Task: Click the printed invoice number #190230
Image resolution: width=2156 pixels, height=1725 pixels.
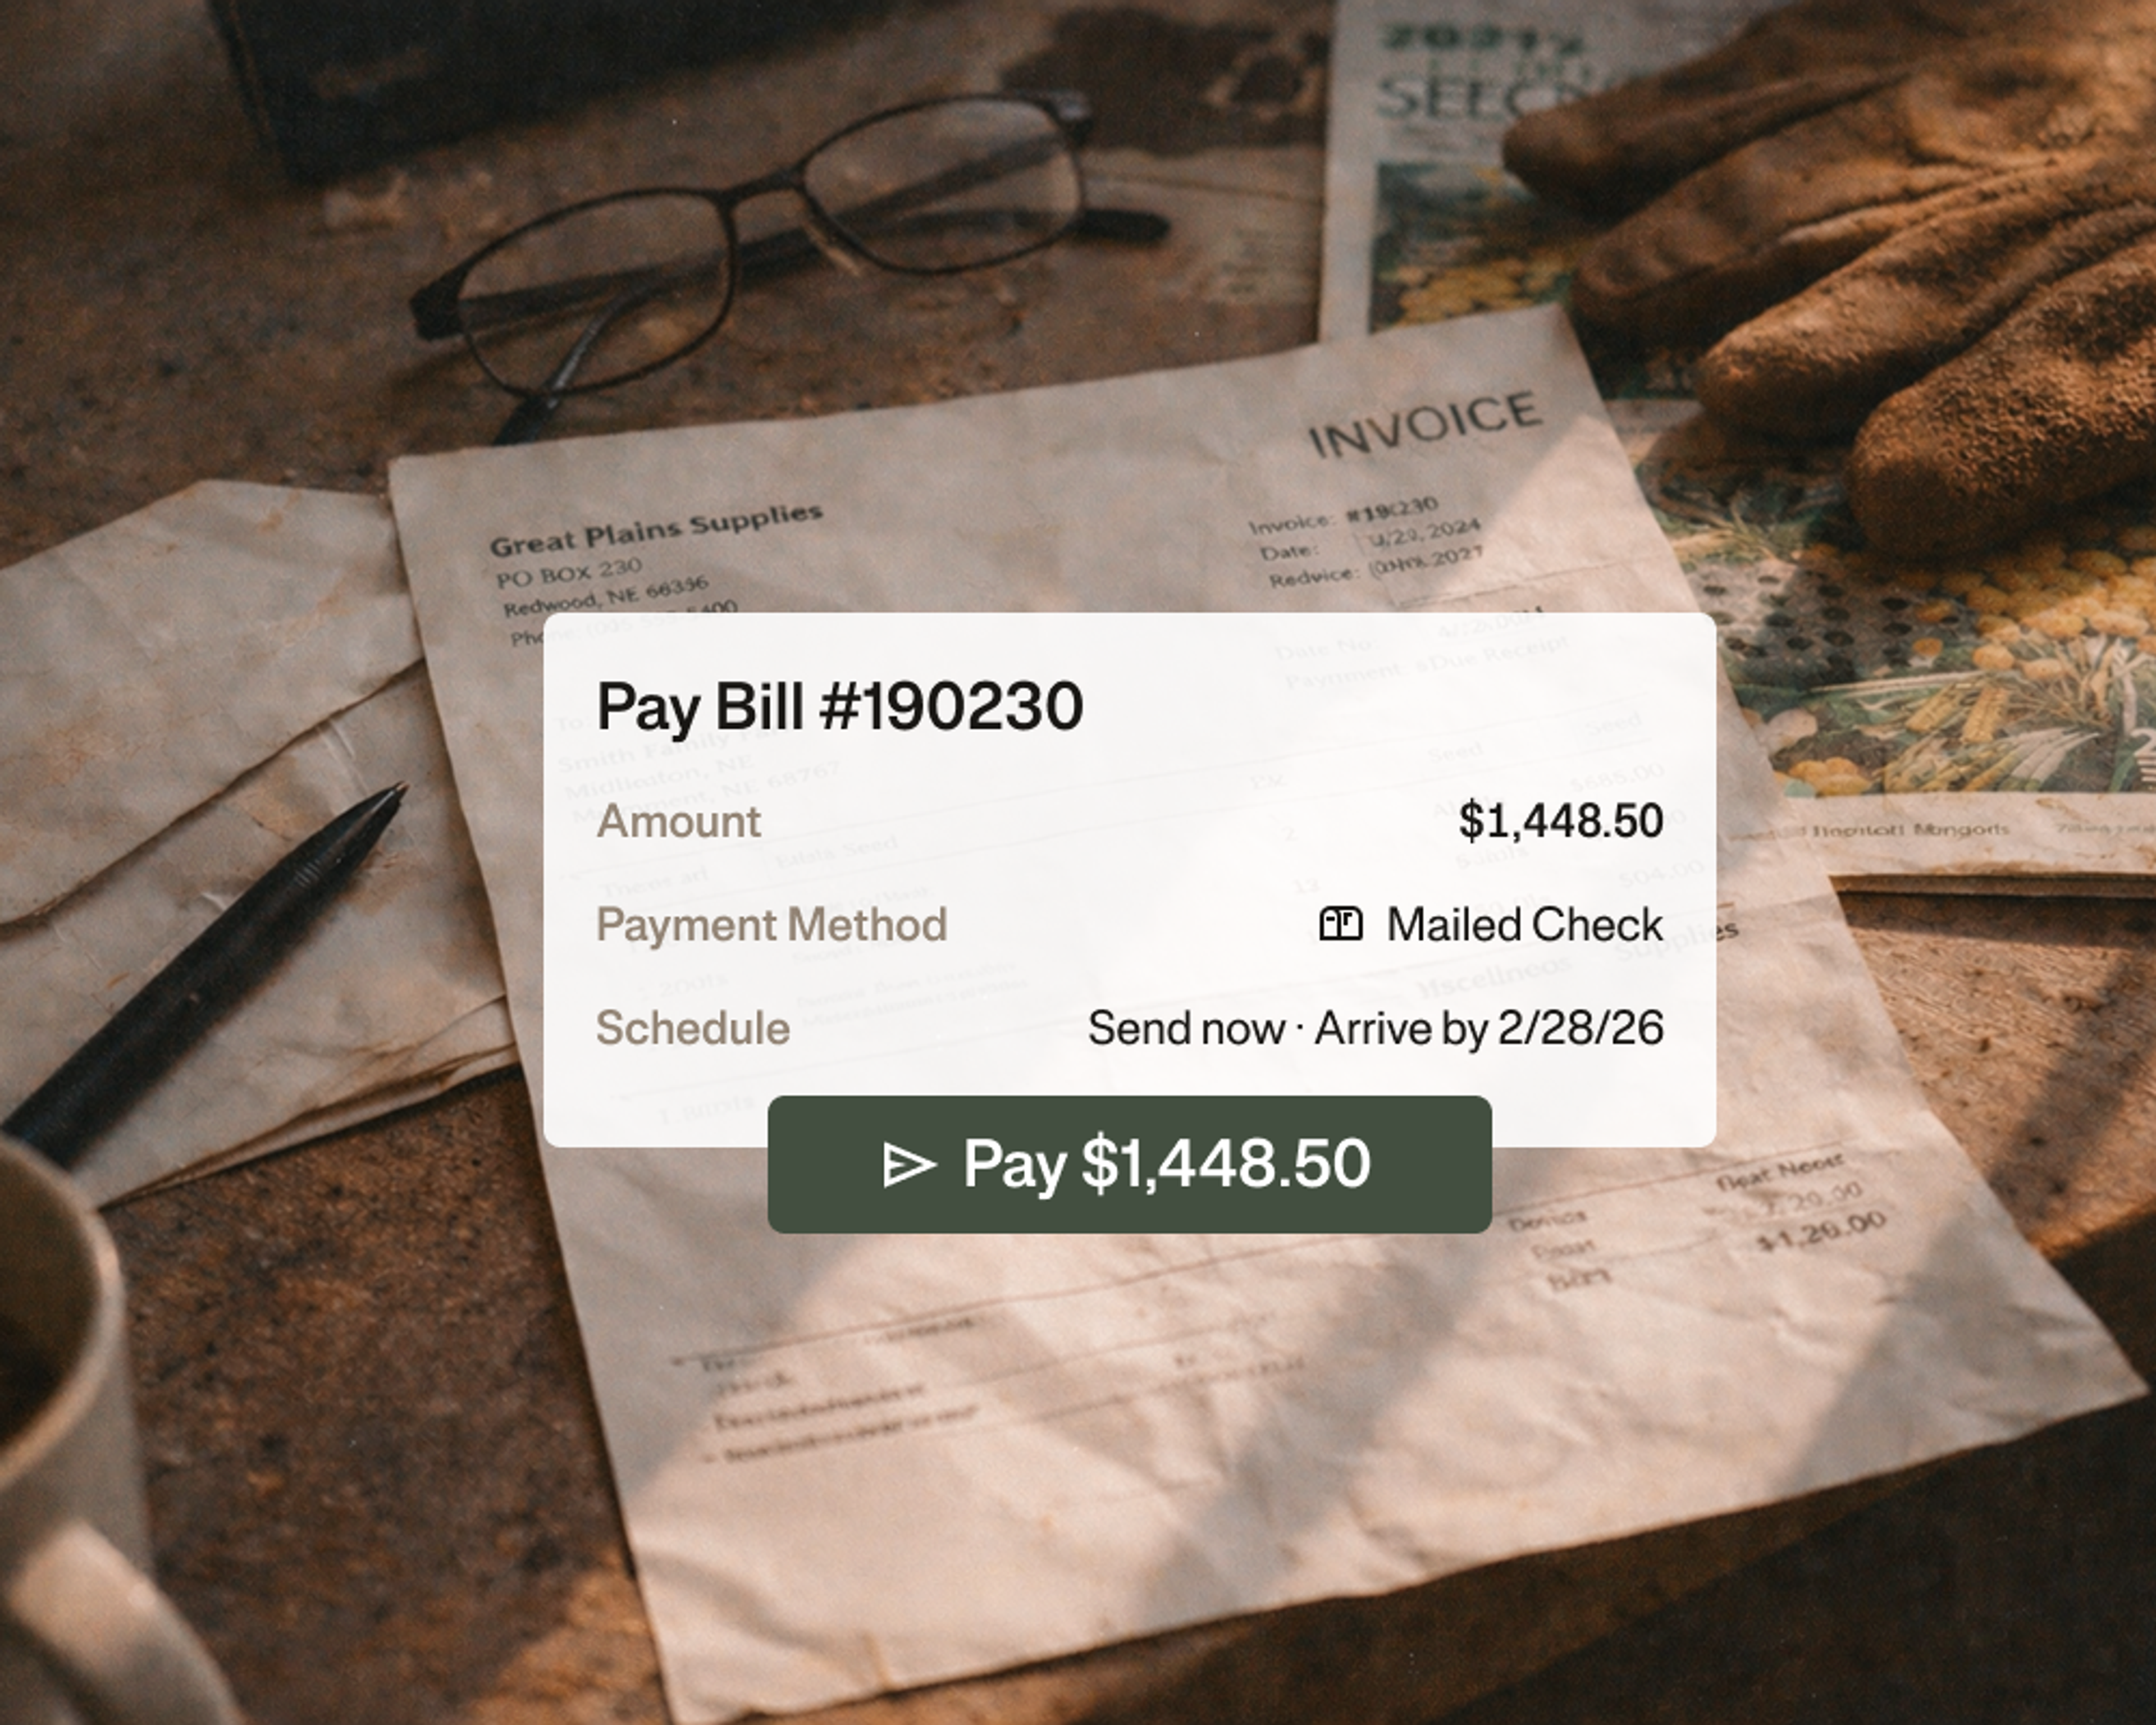Action: 1392,510
